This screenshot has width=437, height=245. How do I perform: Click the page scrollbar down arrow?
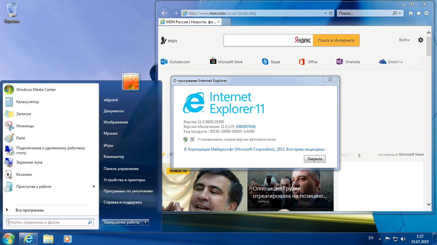click(429, 204)
